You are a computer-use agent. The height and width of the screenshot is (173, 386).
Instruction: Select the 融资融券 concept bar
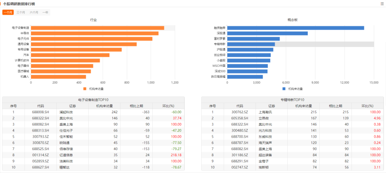coord(296,28)
